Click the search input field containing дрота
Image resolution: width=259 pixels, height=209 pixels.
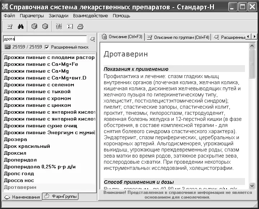pyautogui.click(x=45, y=39)
